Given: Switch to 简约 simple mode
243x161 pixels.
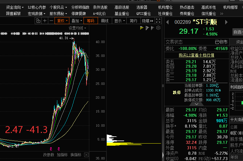Looking at the screenshot, I should pyautogui.click(x=133, y=21).
